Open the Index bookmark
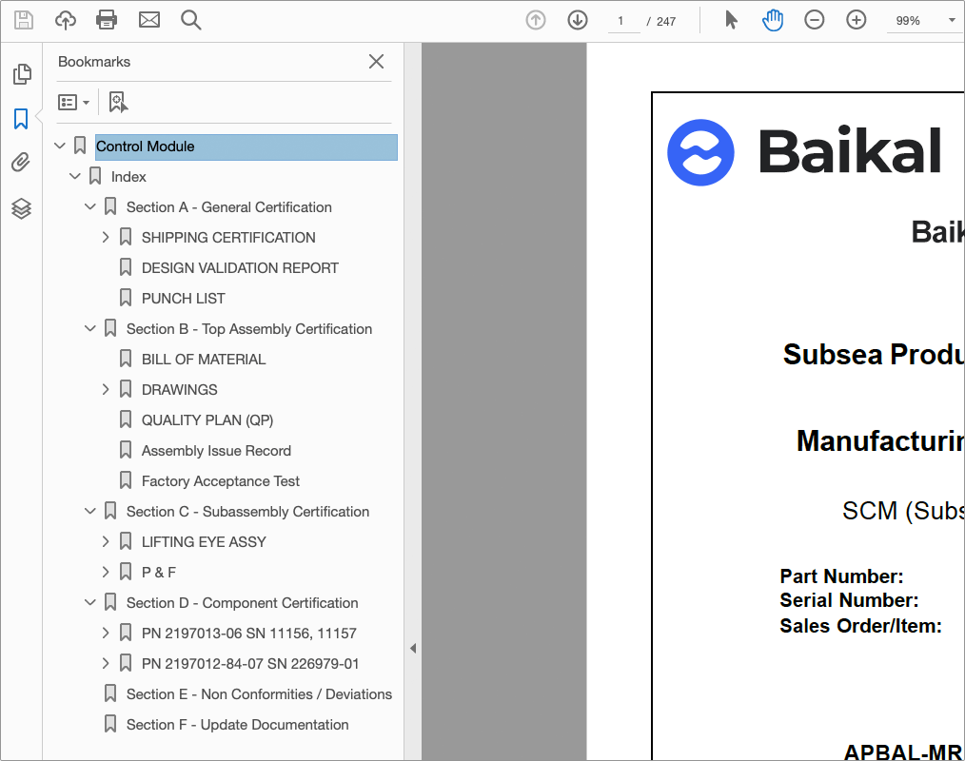 pyautogui.click(x=128, y=177)
